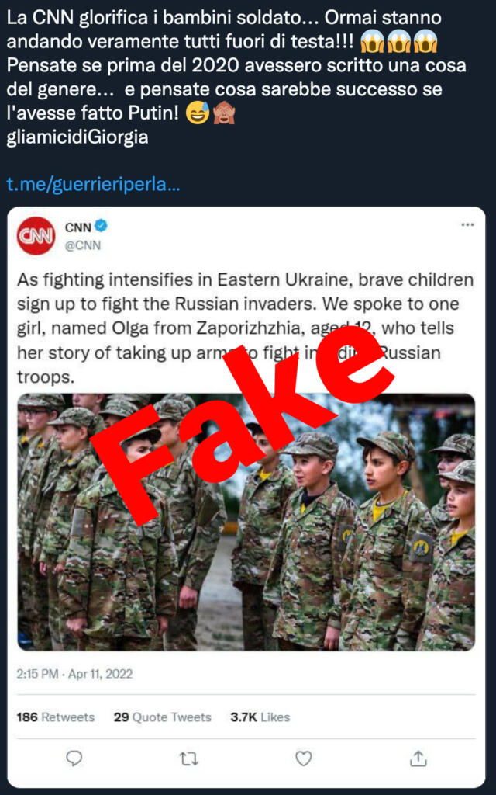
Task: Click the screaming face emojis in post
Action: pyautogui.click(x=399, y=43)
